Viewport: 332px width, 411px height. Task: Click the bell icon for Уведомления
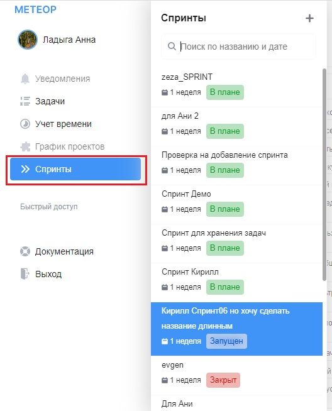[x=25, y=79]
